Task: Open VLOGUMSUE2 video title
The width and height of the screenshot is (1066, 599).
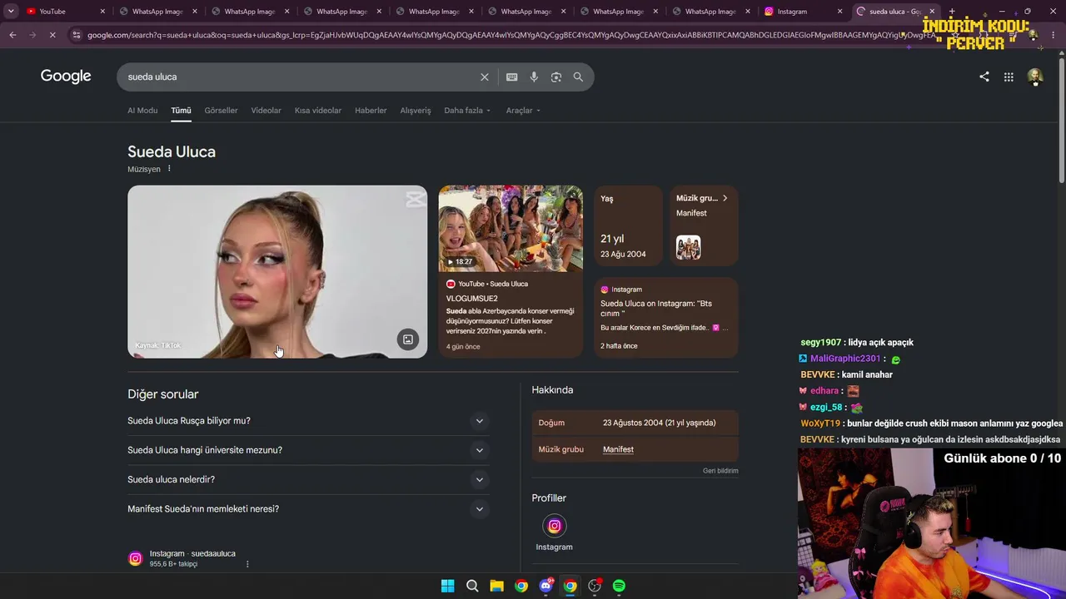Action: click(x=471, y=299)
